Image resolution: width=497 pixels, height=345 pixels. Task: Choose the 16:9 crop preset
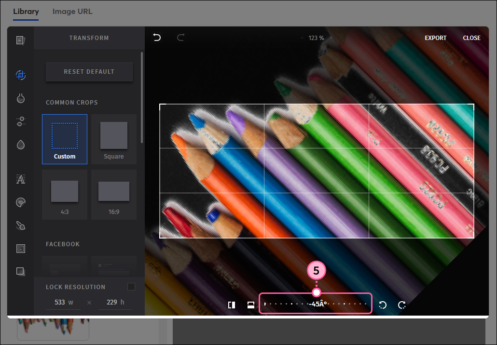point(114,195)
